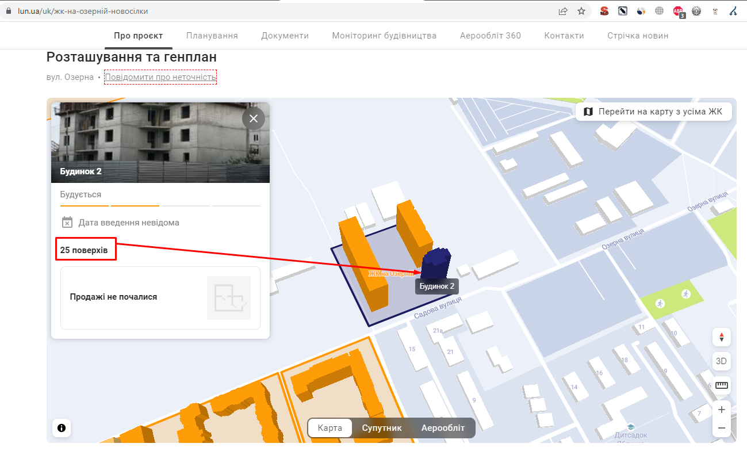This screenshot has width=747, height=455.
Task: Open the Аерообліт 360 tab
Action: [491, 36]
